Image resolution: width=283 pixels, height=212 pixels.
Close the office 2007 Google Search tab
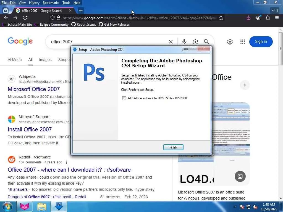pos(70,11)
